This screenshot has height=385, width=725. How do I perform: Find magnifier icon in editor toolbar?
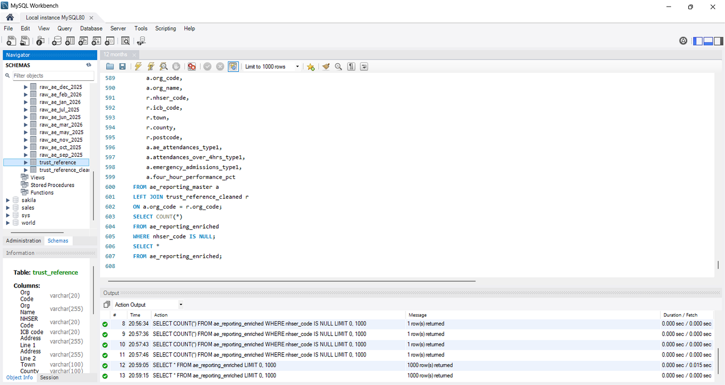coord(339,67)
